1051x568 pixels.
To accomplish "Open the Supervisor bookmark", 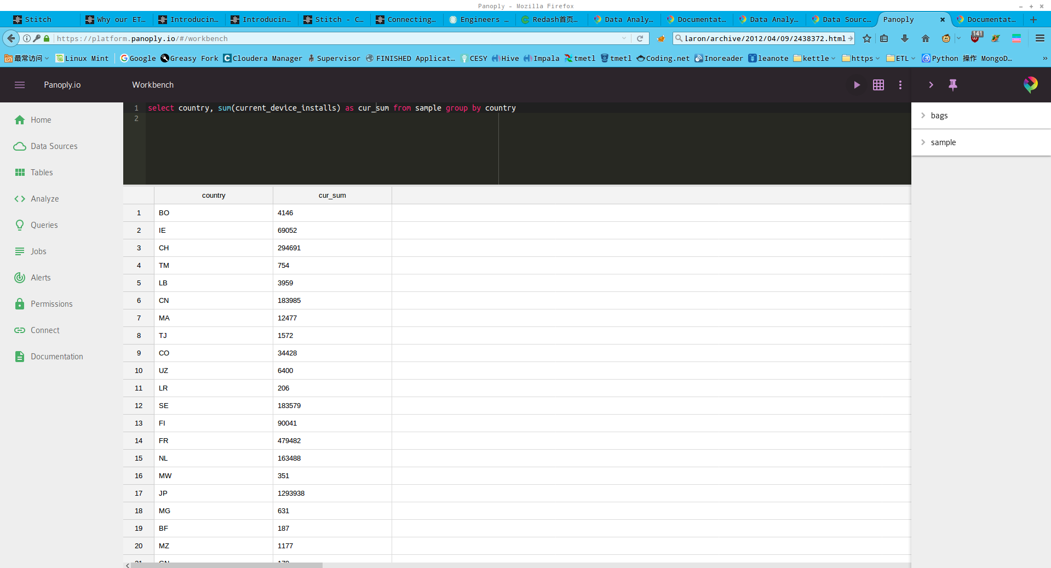I will click(x=334, y=58).
